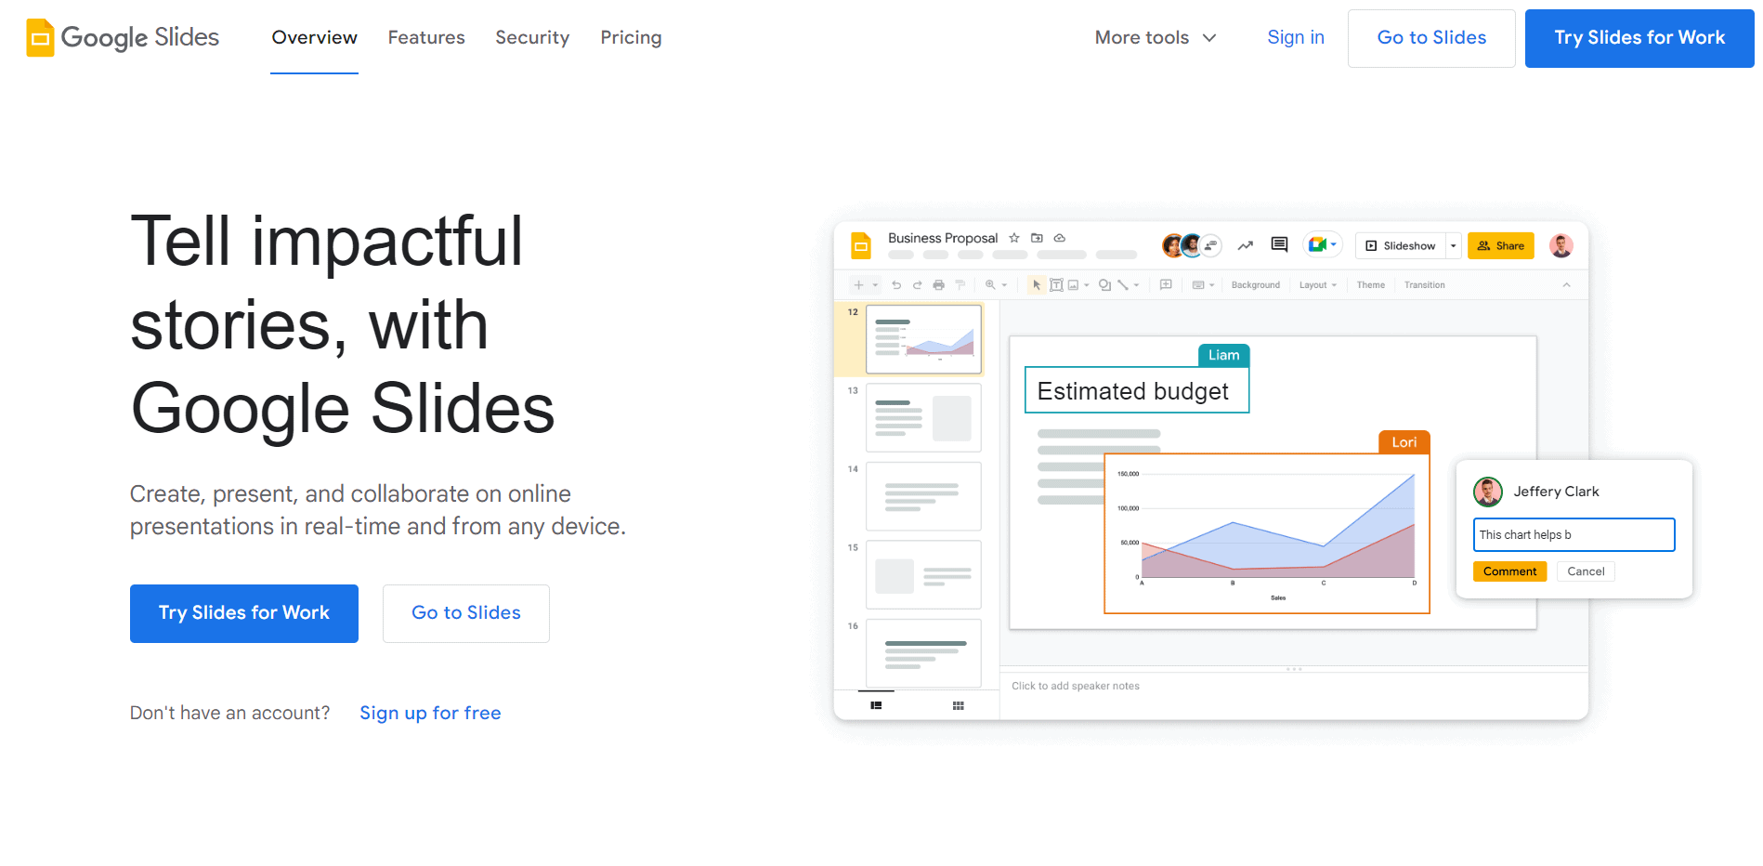Open the Security tab
The image size is (1763, 866).
(x=532, y=37)
